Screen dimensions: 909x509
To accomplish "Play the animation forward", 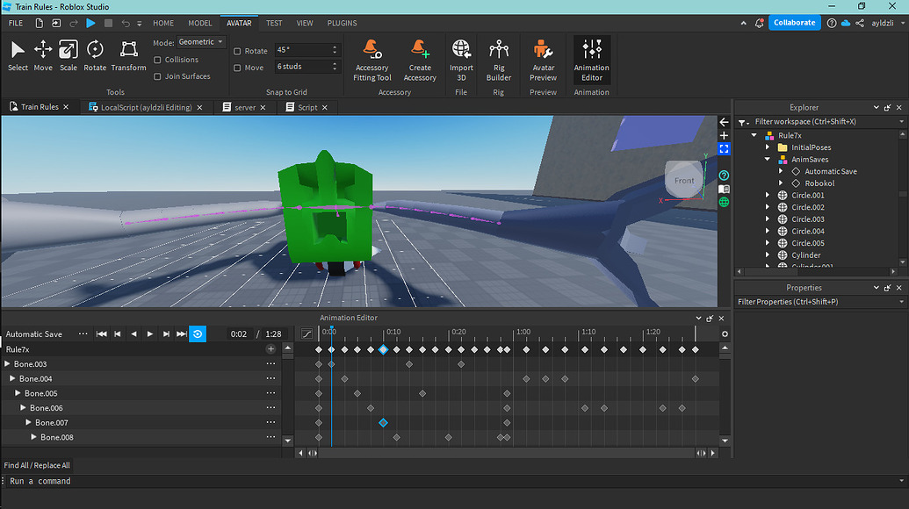I will pyautogui.click(x=150, y=334).
